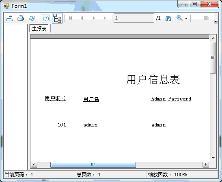
Task: Click the horizontal scrollbar thumb
Action: click(93, 165)
